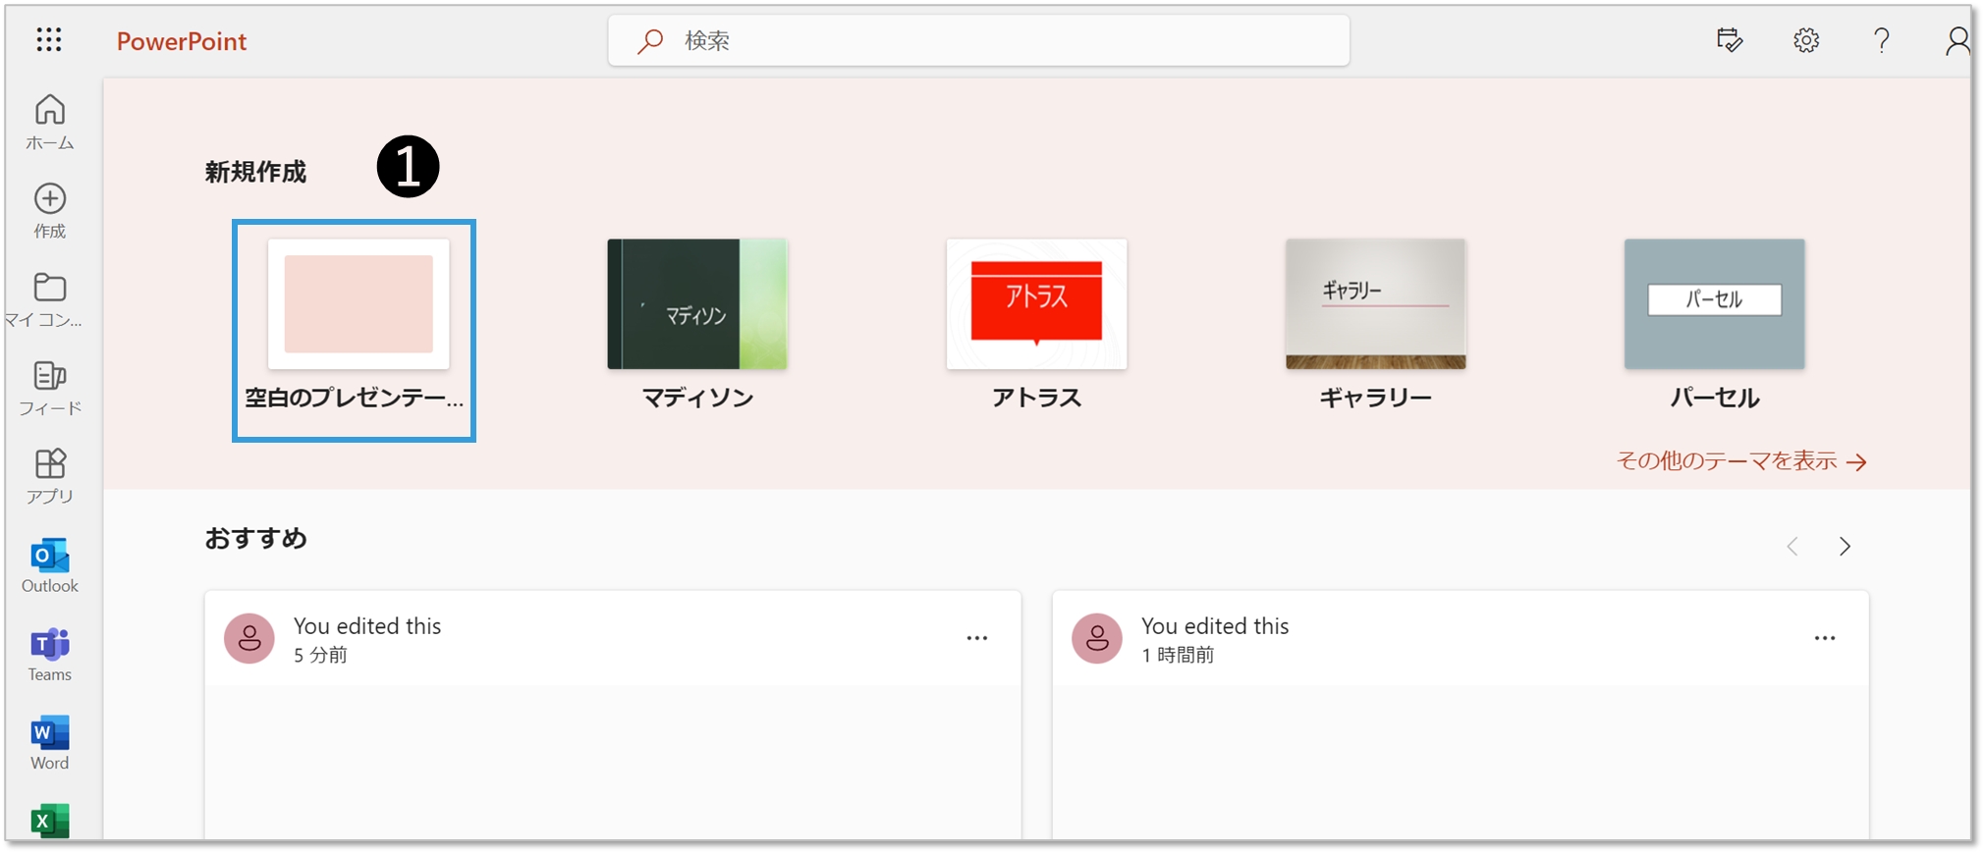This screenshot has width=1985, height=854.
Task: Click inside the 検索 search box
Action: [x=982, y=40]
